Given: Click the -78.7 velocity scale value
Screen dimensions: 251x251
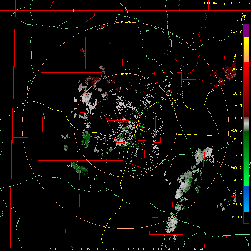Looking at the screenshot, I should click(x=236, y=180).
